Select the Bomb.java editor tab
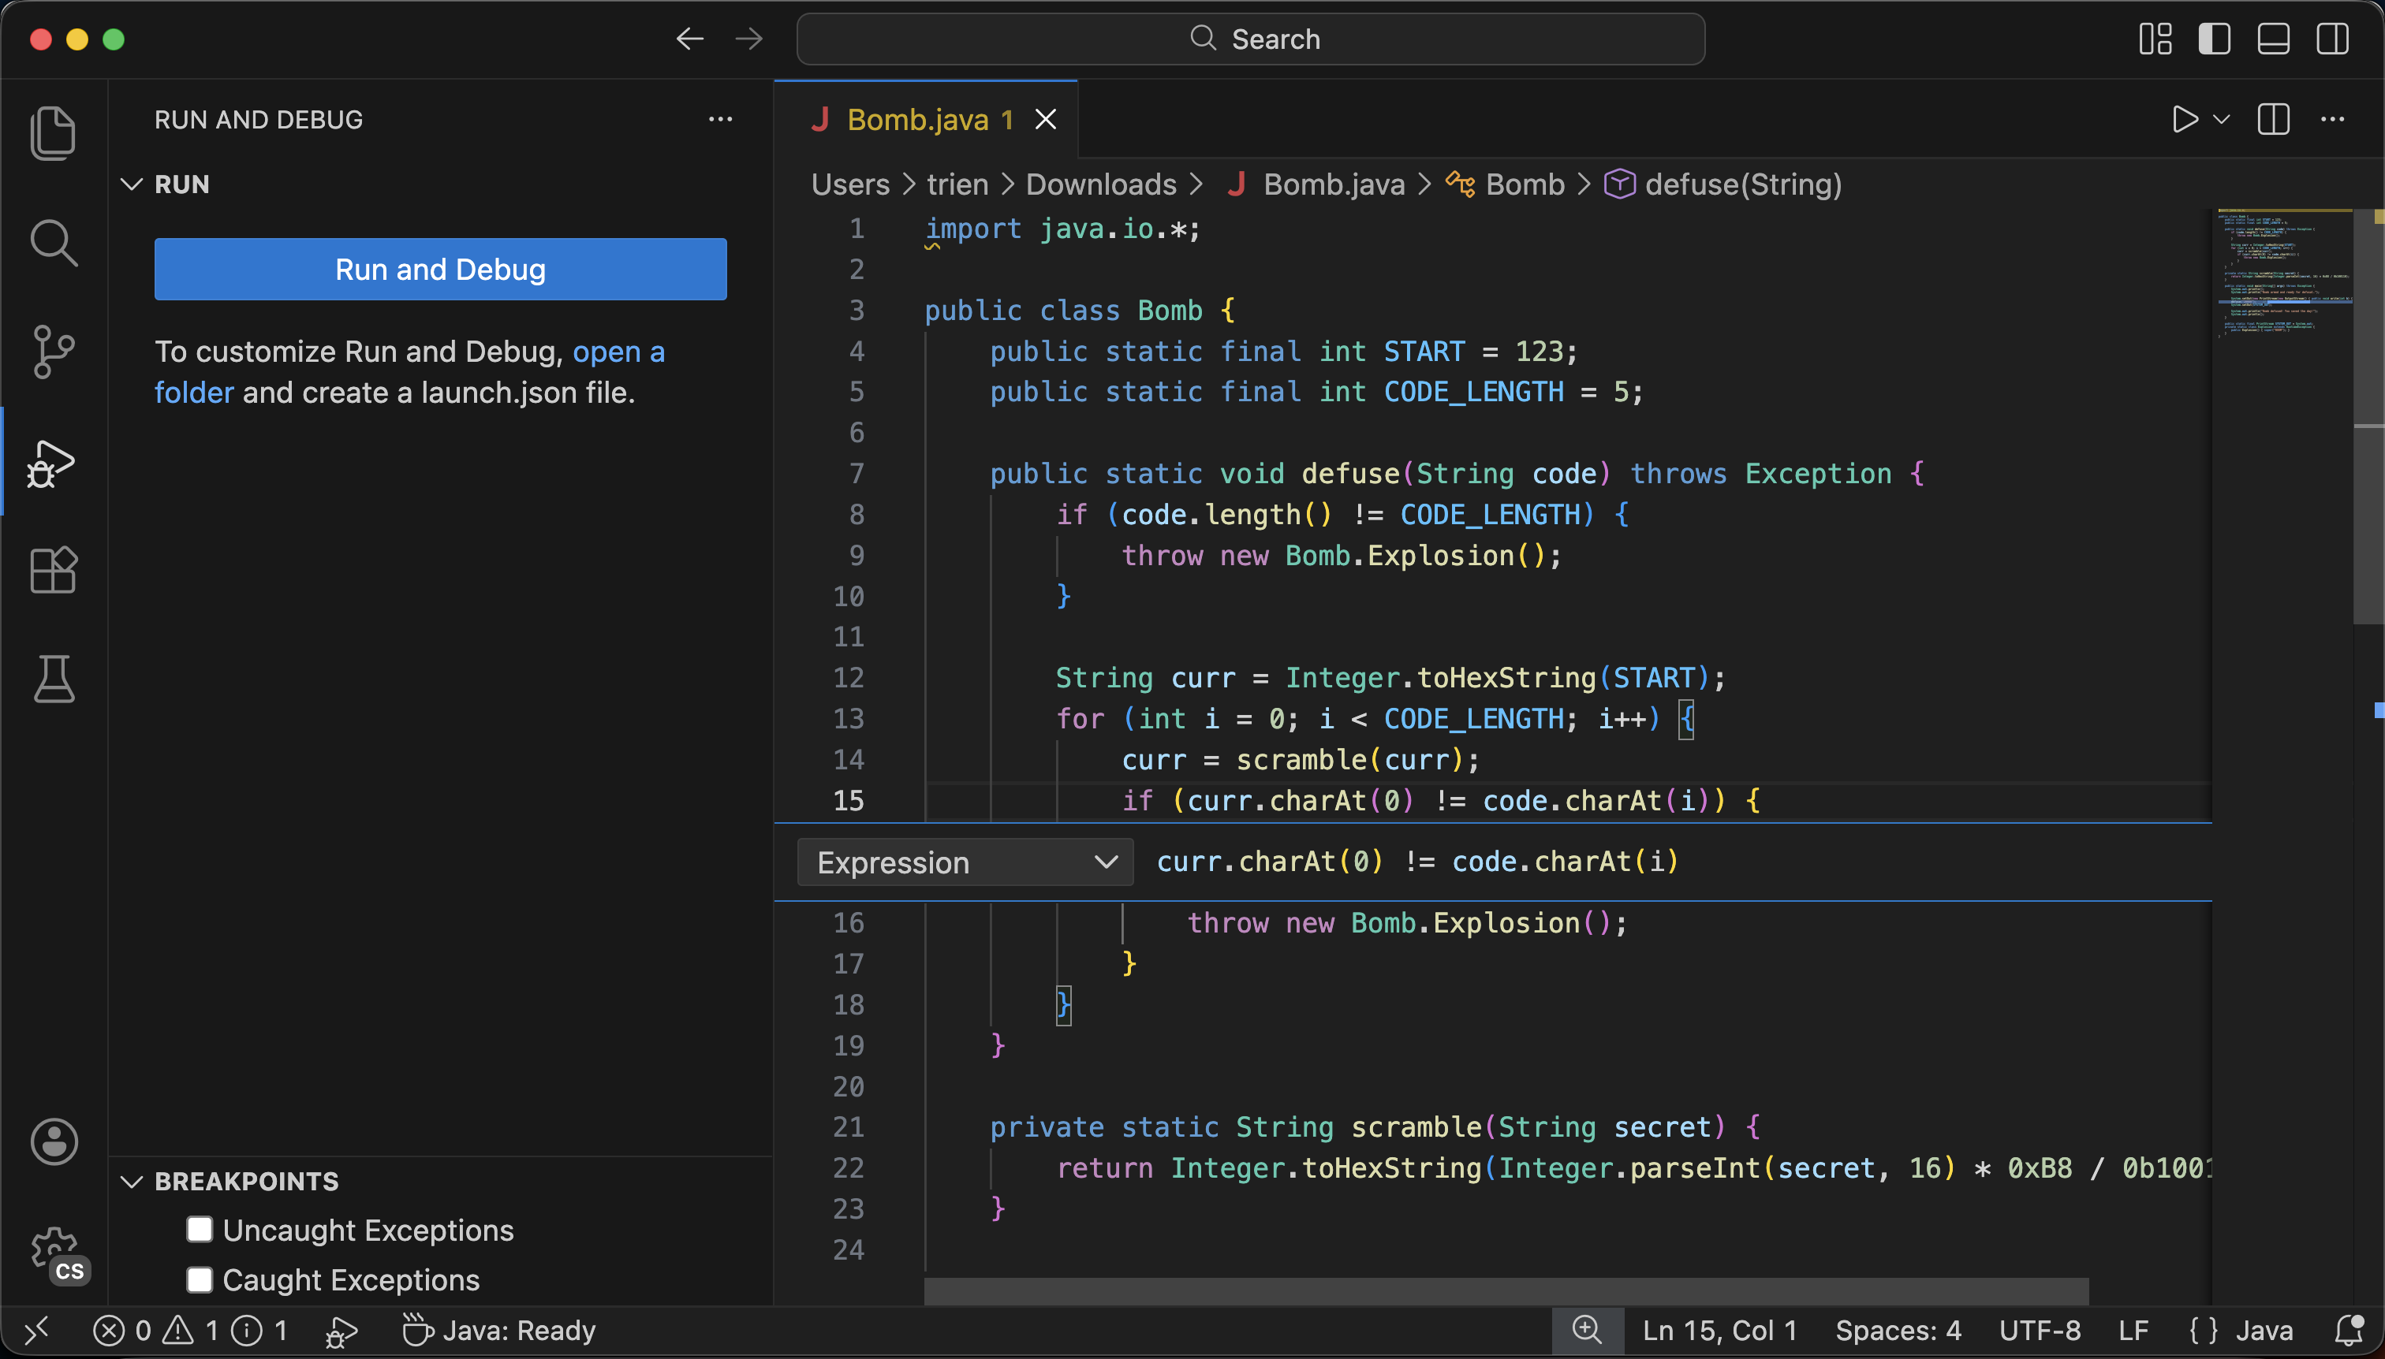Viewport: 2385px width, 1359px height. [918, 118]
